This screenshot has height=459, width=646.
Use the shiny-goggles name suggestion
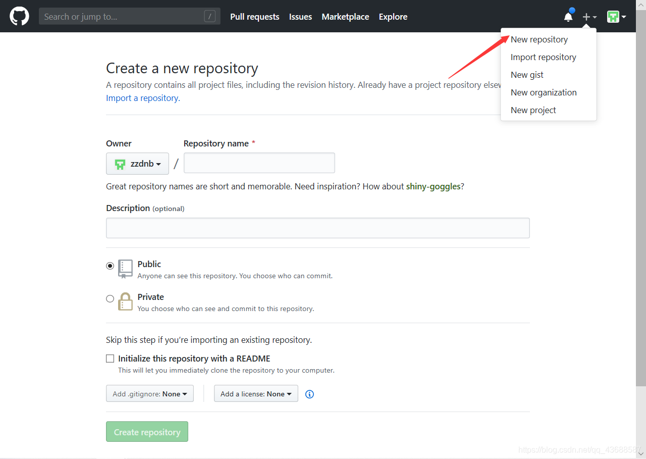(x=433, y=186)
